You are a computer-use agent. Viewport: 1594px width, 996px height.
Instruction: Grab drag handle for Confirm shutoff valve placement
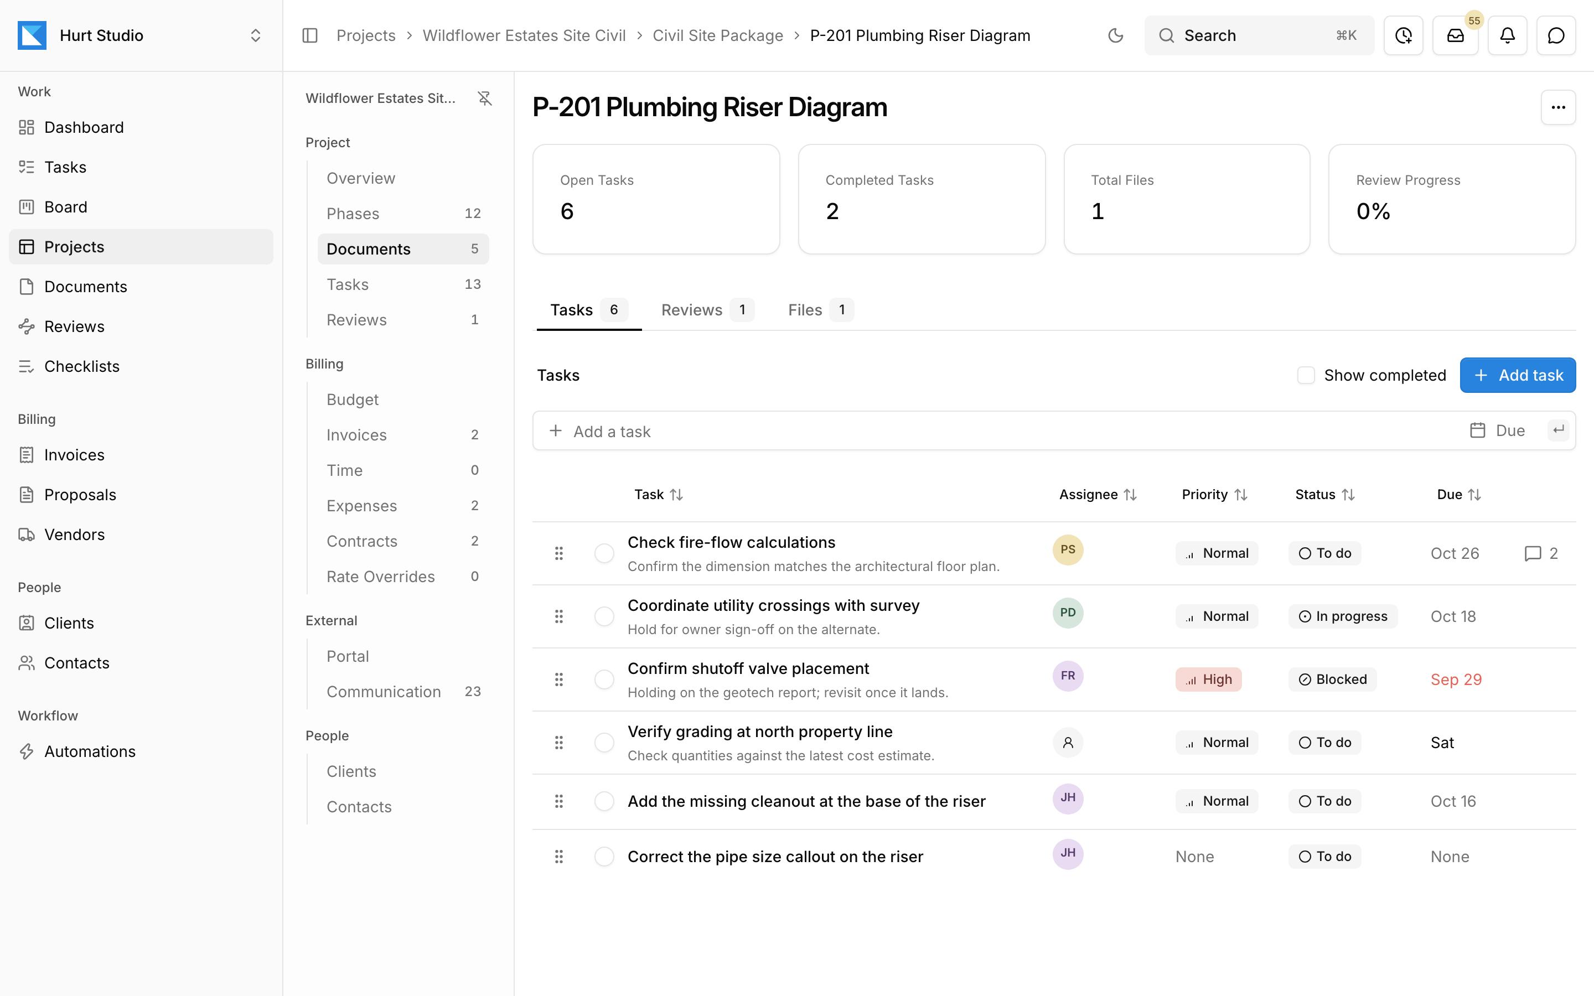click(558, 679)
